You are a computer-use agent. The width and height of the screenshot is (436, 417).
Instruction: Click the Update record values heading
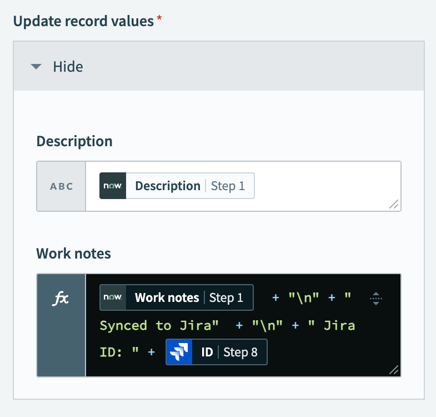[83, 21]
